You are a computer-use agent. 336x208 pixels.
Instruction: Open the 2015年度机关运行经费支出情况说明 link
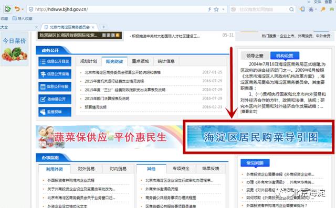114,81
